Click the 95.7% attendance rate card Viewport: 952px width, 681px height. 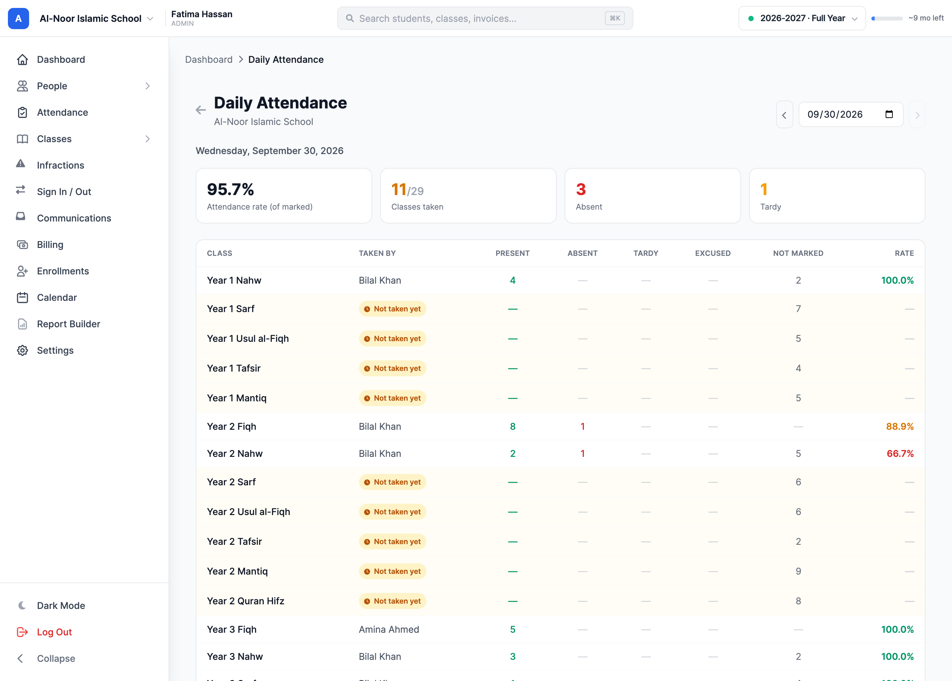[284, 196]
